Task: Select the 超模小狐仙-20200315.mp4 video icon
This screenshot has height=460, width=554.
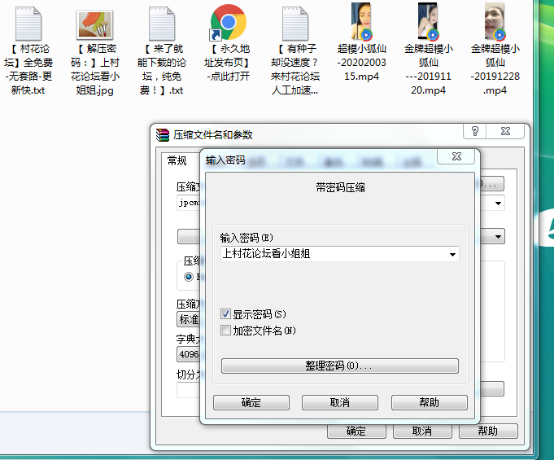Action: coord(361,21)
